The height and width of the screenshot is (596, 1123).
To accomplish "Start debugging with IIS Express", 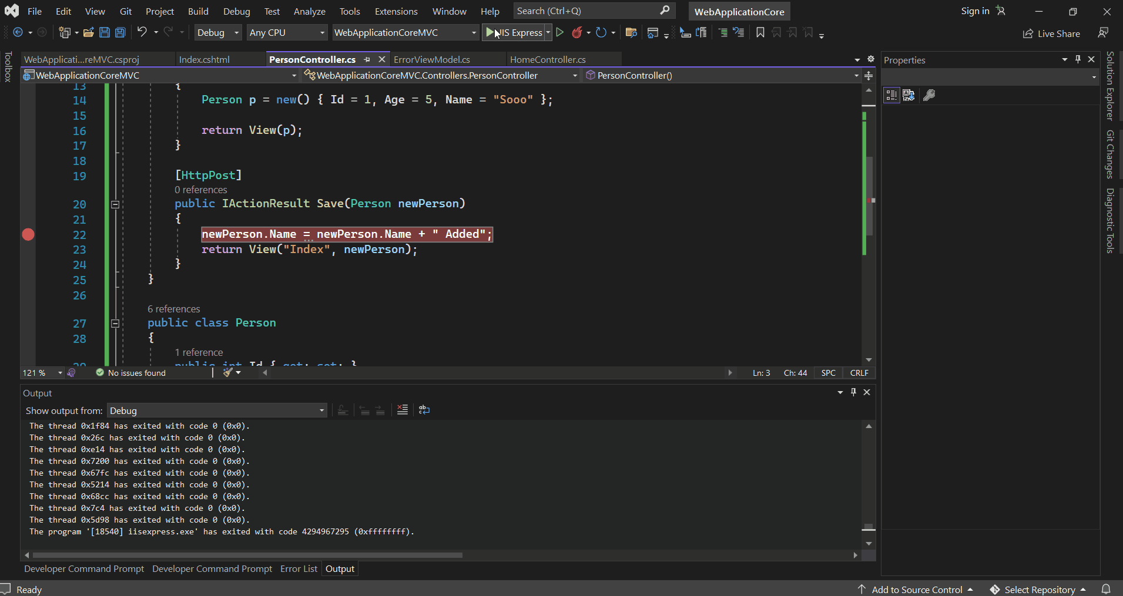I will (514, 32).
